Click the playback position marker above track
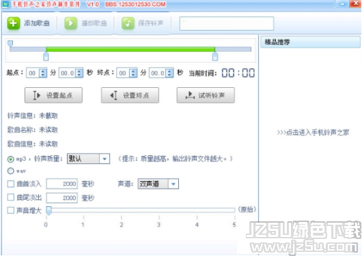362x256 pixels. point(10,44)
